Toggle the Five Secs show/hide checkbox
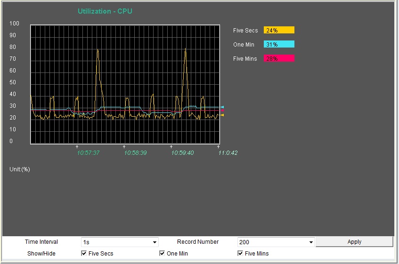This screenshot has height=264, width=399. (x=84, y=254)
